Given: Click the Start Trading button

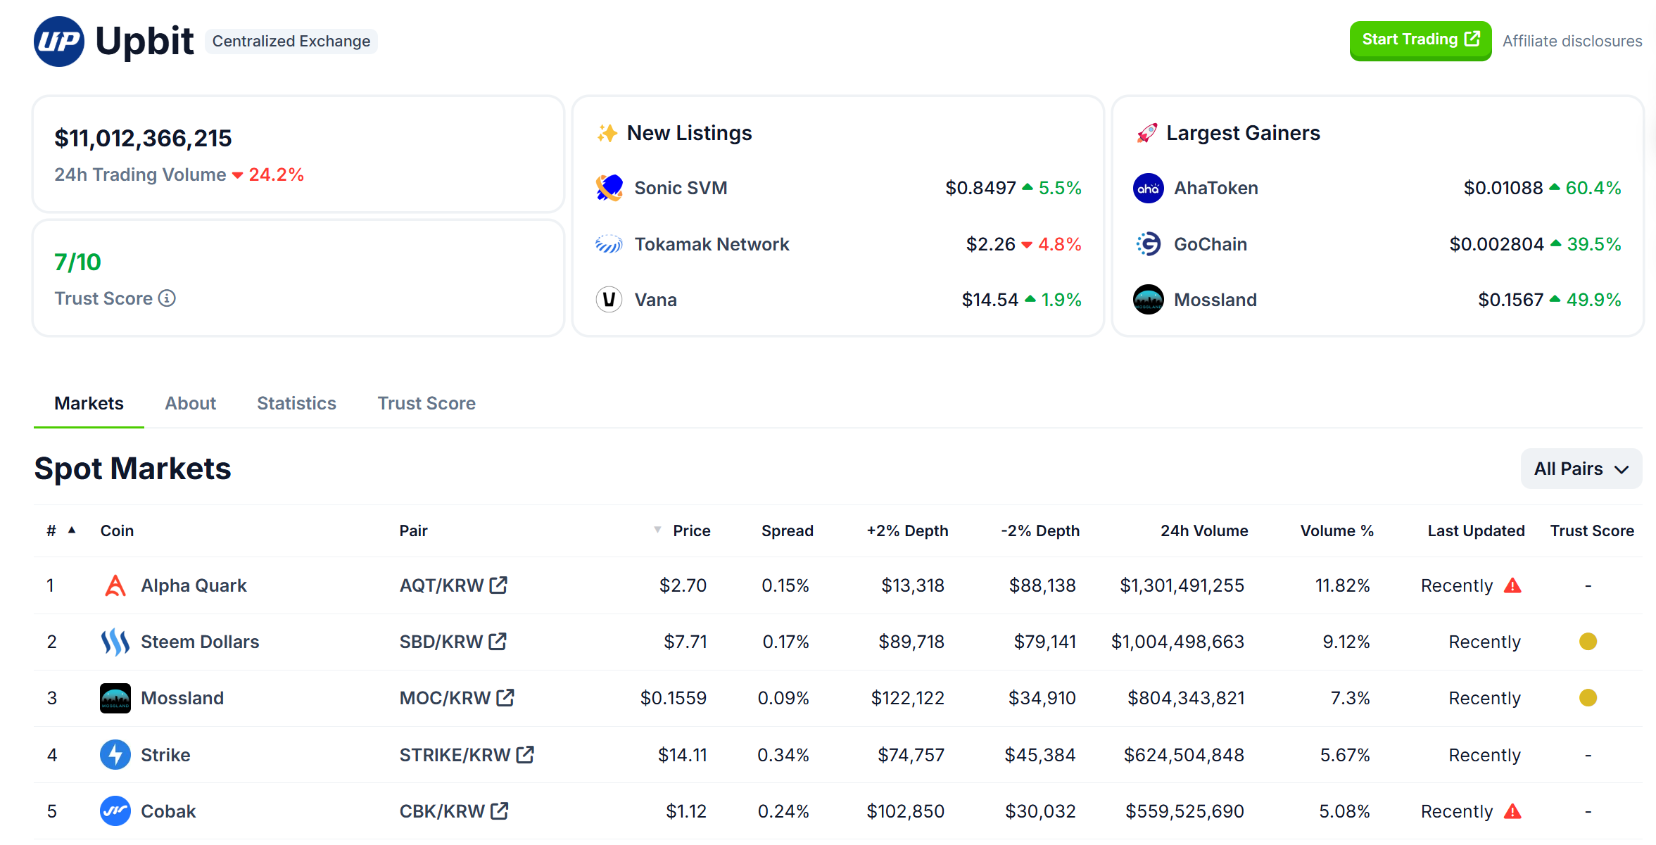Looking at the screenshot, I should [x=1420, y=40].
